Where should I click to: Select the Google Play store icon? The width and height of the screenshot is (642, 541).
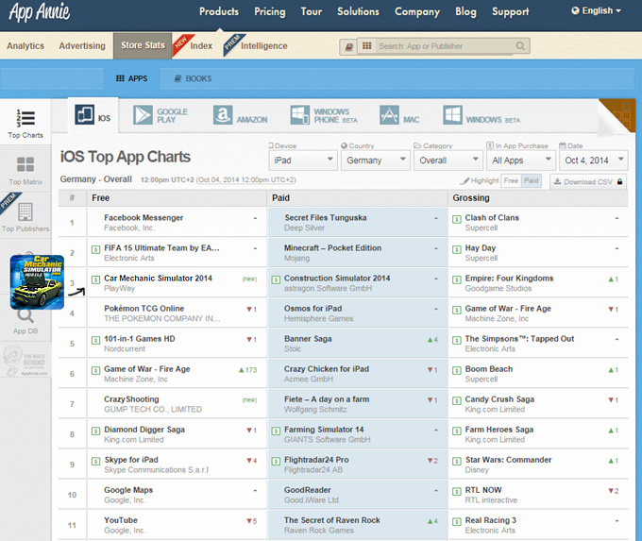(143, 115)
